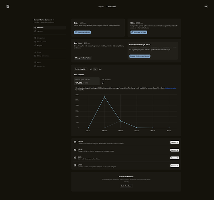Connect GitHub integration
The height and width of the screenshot is (200, 214).
click(x=175, y=142)
